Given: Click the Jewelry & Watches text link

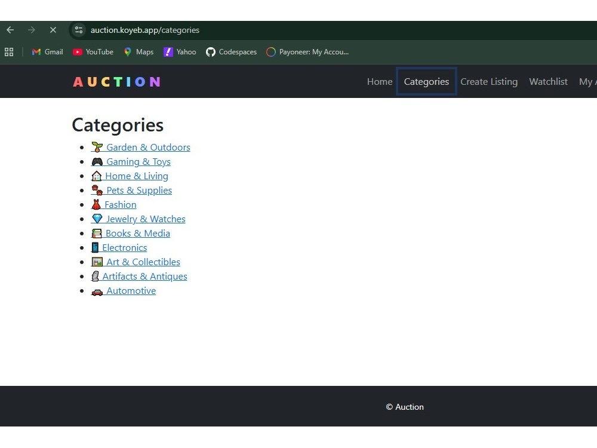Looking at the screenshot, I should click(146, 219).
